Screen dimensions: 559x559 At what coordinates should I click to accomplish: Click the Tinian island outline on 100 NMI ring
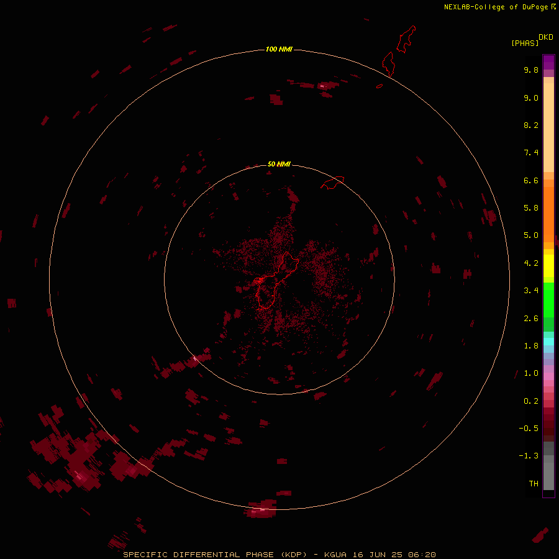tap(389, 64)
